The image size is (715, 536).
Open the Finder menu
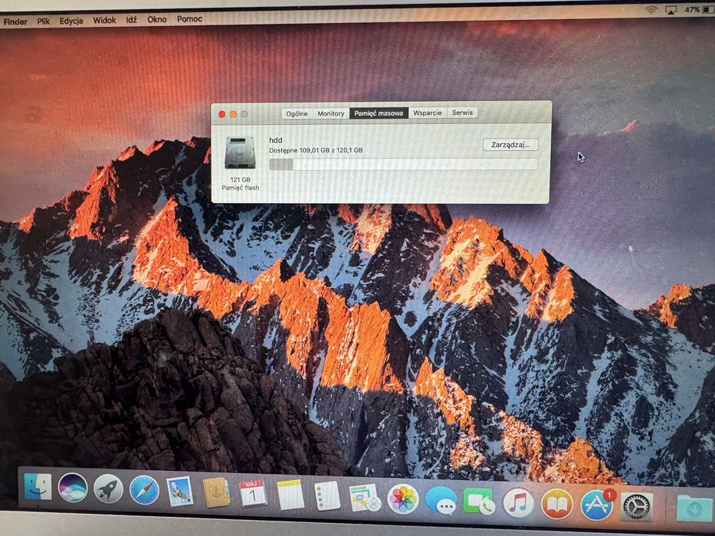click(15, 21)
